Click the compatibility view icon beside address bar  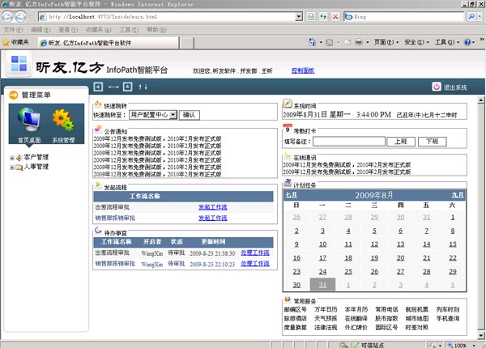[310, 17]
